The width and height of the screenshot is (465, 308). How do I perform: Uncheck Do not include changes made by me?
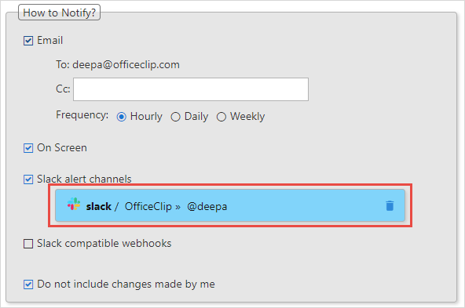click(x=28, y=284)
